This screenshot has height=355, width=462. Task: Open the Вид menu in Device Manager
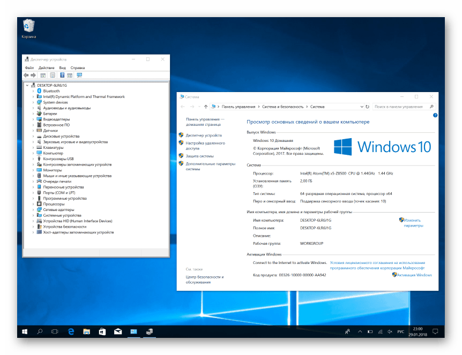63,67
